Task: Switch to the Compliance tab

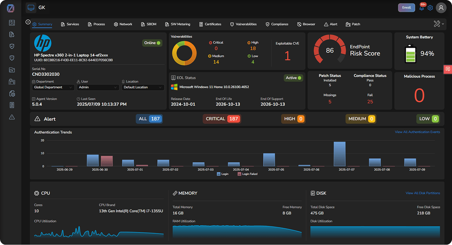Action: 277,24
